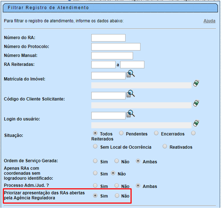The image size is (222, 209).
Task: Select Situação option Todos
Action: [95, 133]
